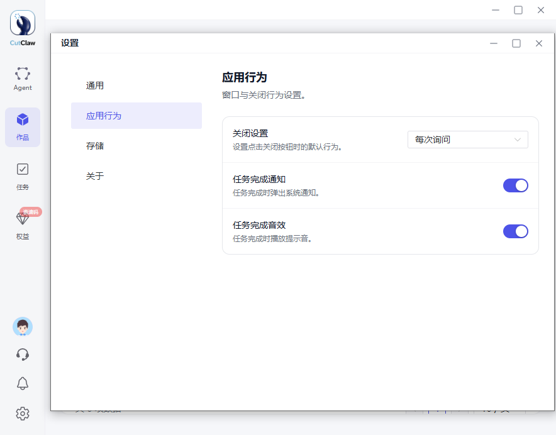Maximize the 设置 dialog window
Screen dimensions: 556x435
516,43
